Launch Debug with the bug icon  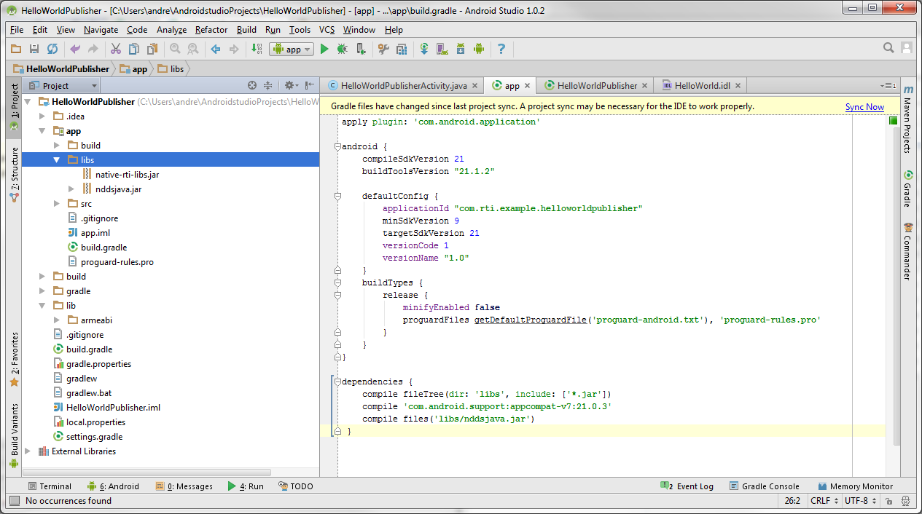tap(342, 49)
